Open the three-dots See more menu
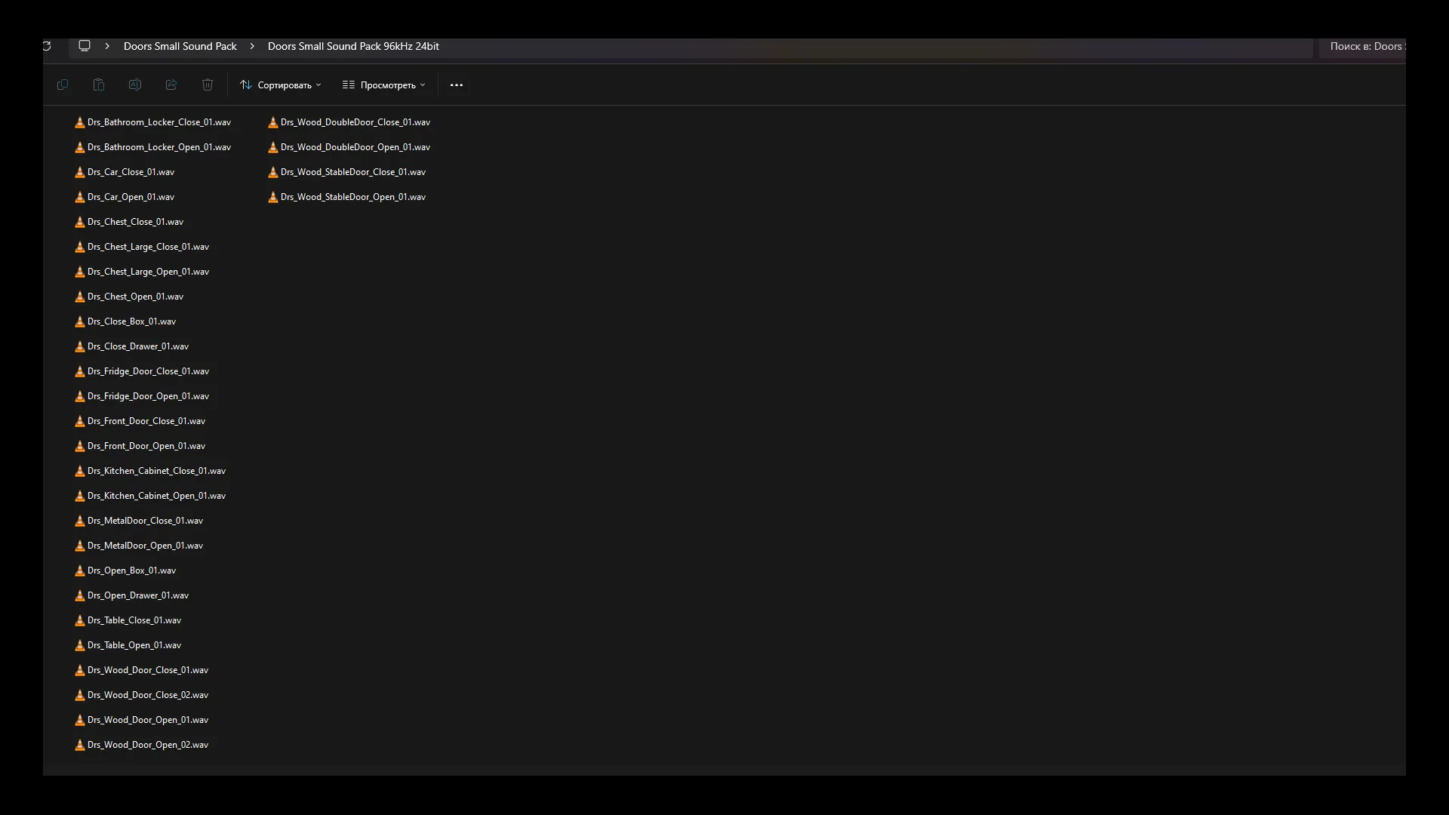 click(457, 85)
